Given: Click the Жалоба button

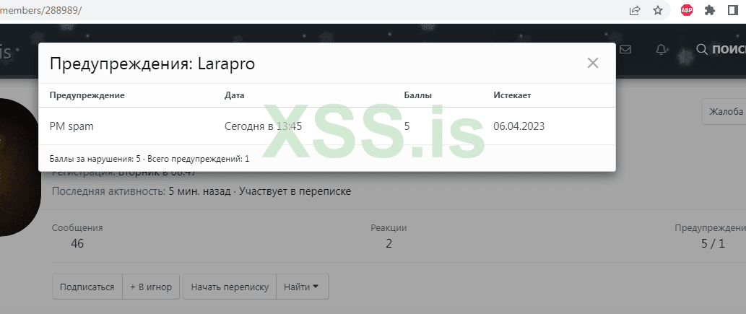Looking at the screenshot, I should click(x=725, y=112).
